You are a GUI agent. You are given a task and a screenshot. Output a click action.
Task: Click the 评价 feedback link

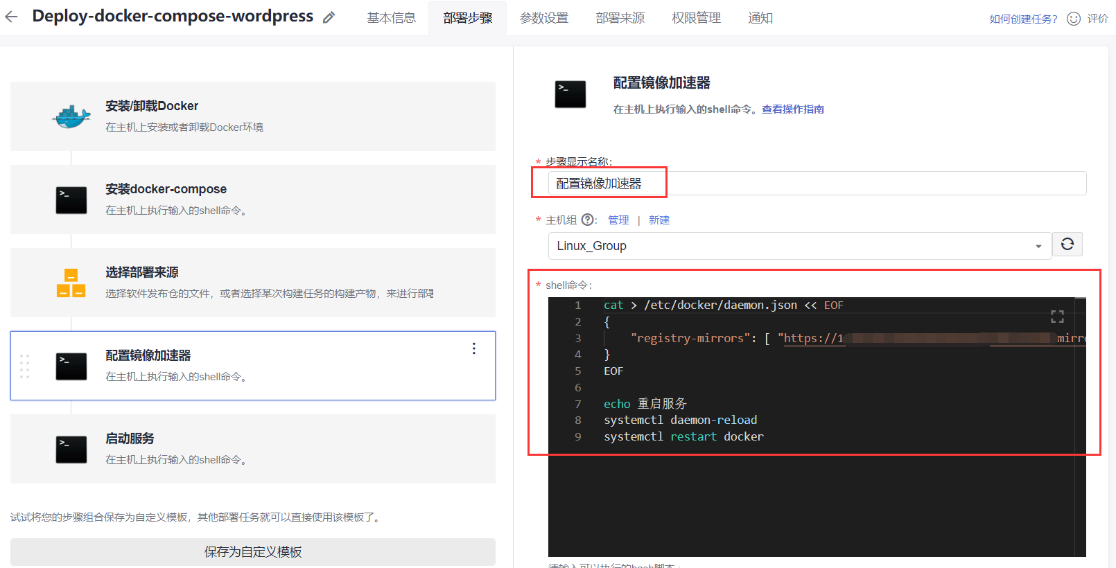1097,19
